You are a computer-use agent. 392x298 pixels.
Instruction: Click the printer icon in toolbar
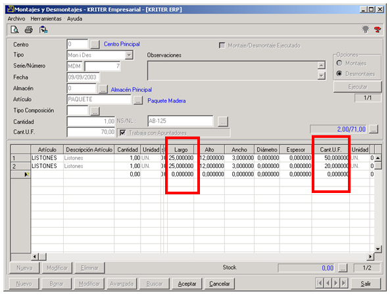[28, 30]
